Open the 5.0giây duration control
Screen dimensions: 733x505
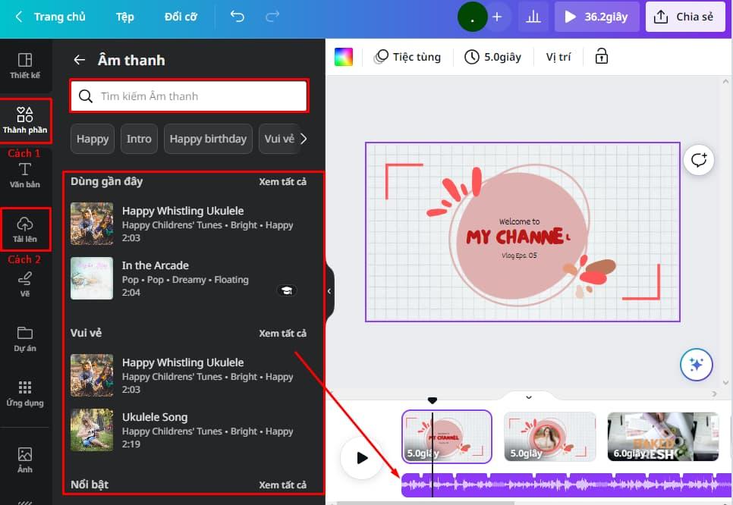pyautogui.click(x=492, y=56)
